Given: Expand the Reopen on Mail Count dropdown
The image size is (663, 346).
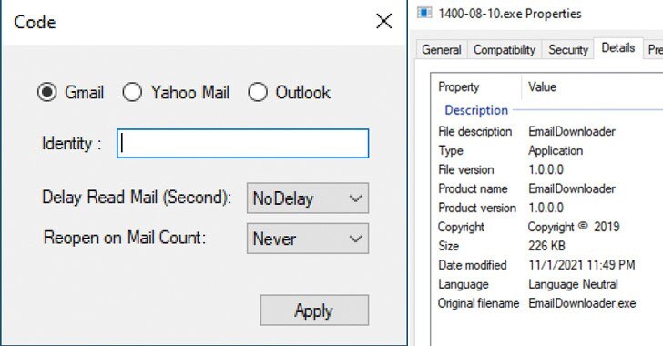Looking at the screenshot, I should coord(308,239).
